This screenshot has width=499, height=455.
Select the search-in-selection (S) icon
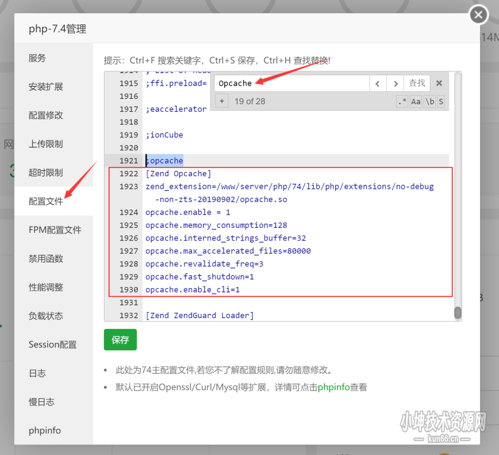(x=442, y=101)
